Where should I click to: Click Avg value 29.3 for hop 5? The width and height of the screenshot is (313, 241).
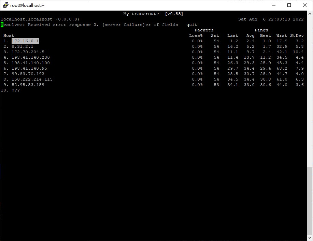pos(249,63)
